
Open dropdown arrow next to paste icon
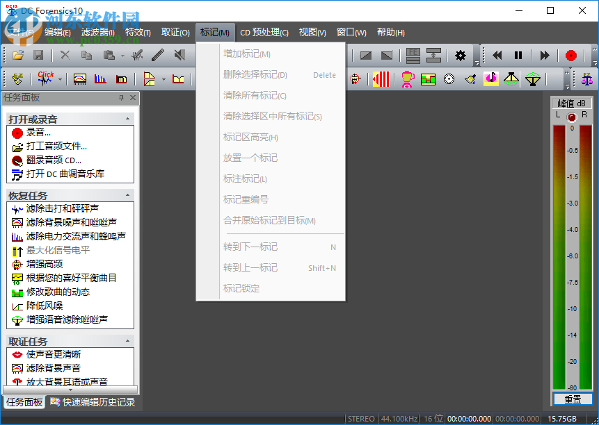point(122,56)
